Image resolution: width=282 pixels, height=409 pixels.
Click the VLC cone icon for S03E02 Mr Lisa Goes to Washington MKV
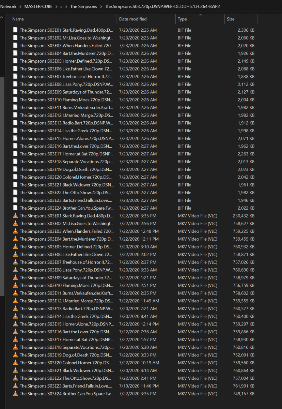point(15,223)
